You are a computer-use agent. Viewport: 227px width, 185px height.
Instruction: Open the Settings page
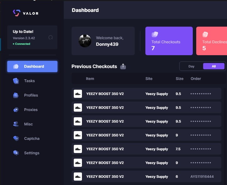32,153
